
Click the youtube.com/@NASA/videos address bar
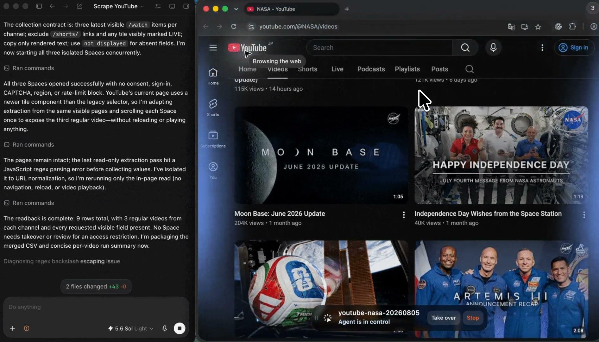[298, 27]
